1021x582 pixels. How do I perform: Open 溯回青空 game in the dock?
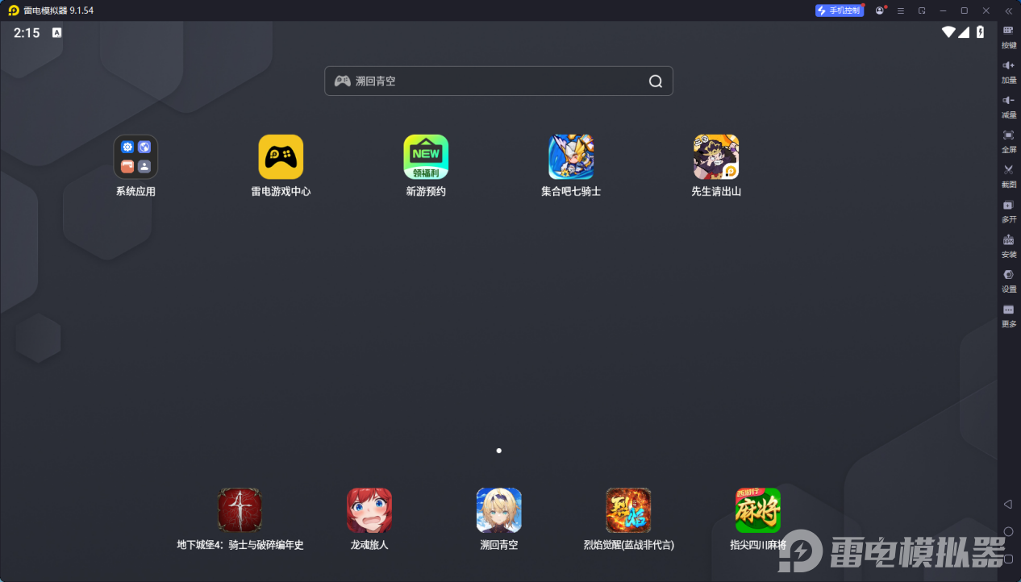click(x=499, y=510)
